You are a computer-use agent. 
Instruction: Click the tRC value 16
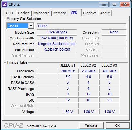(88, 100)
